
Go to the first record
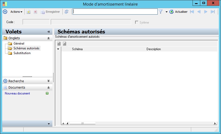(x=192, y=12)
